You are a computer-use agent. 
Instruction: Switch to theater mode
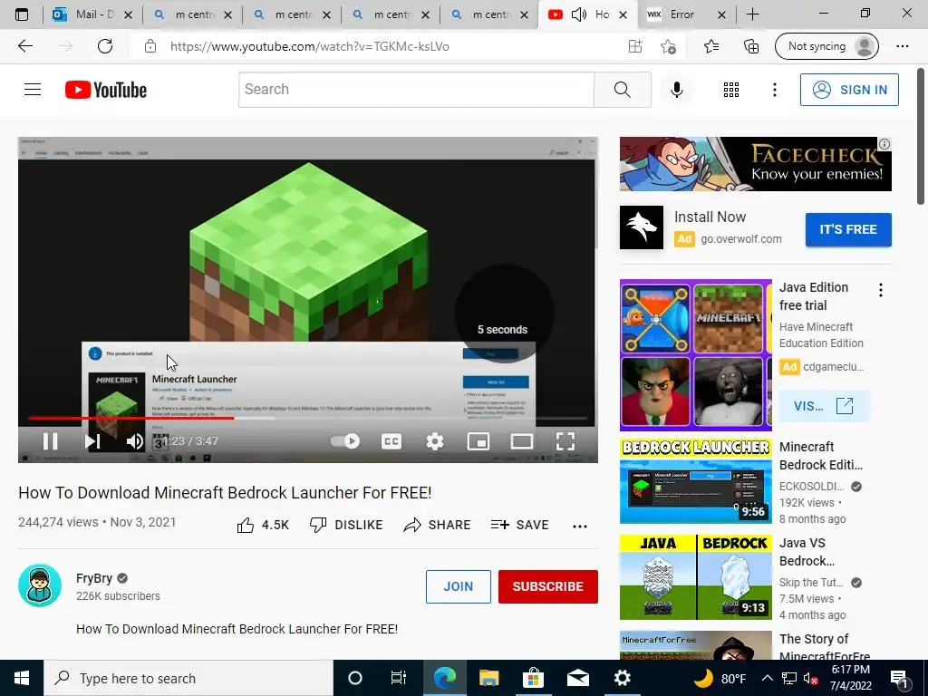[x=522, y=441]
